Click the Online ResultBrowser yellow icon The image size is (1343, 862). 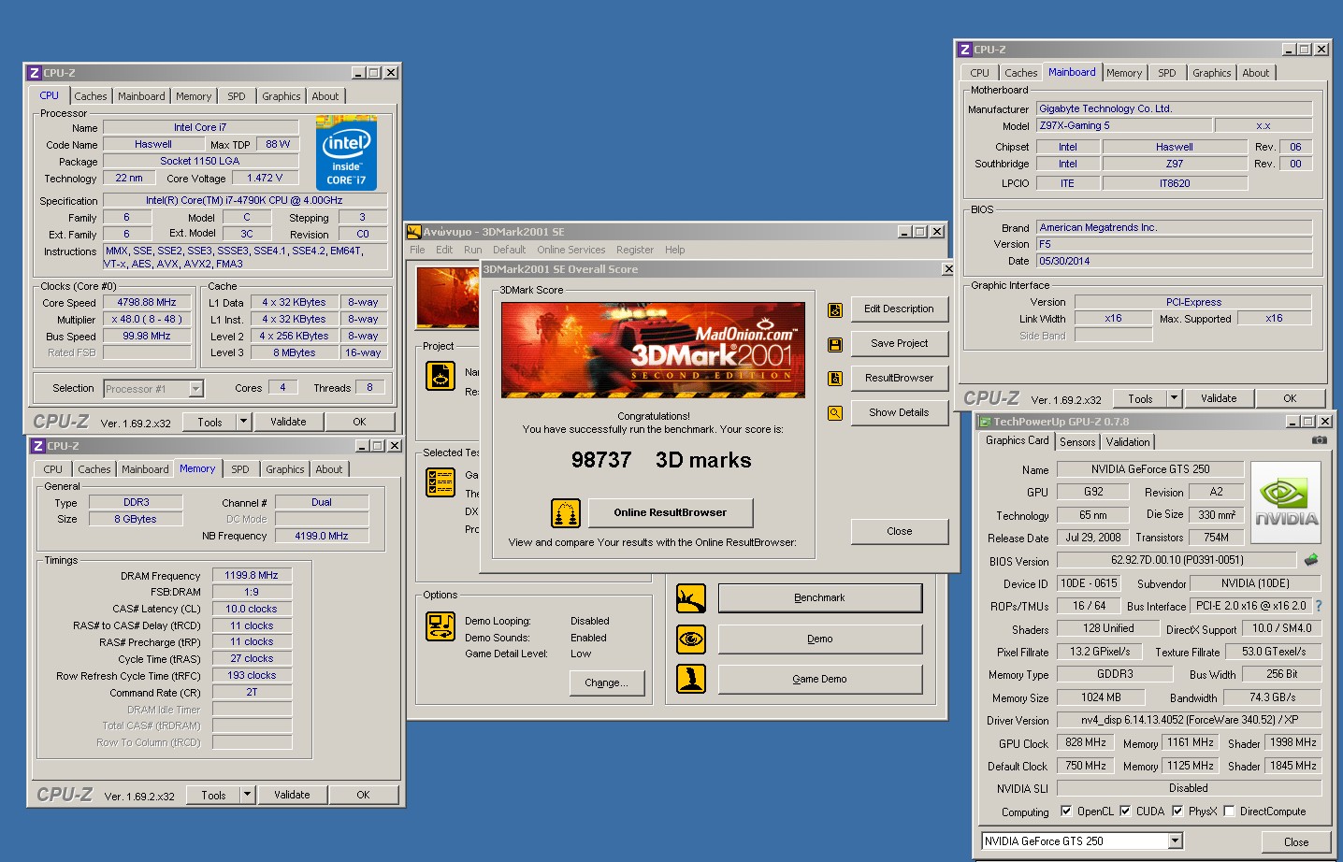coord(565,513)
